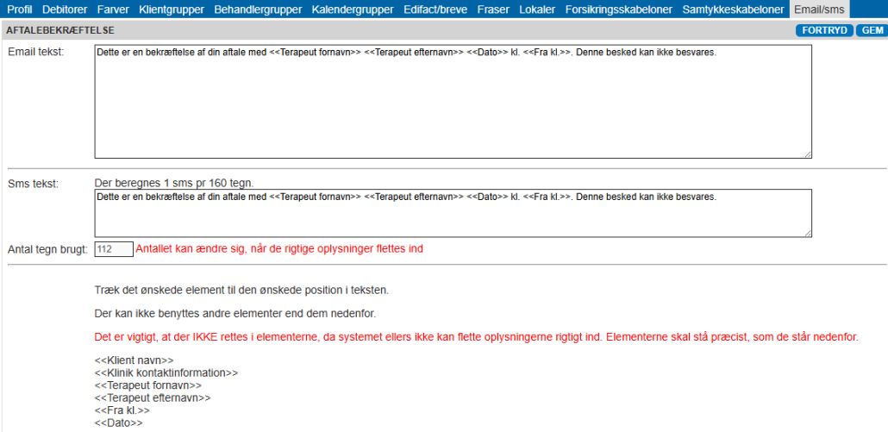Click inside the Email tekst field
The image size is (888, 432).
coord(453,102)
